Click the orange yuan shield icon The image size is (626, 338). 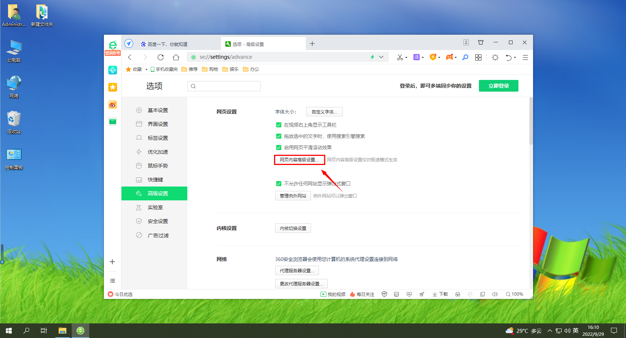[x=433, y=57]
